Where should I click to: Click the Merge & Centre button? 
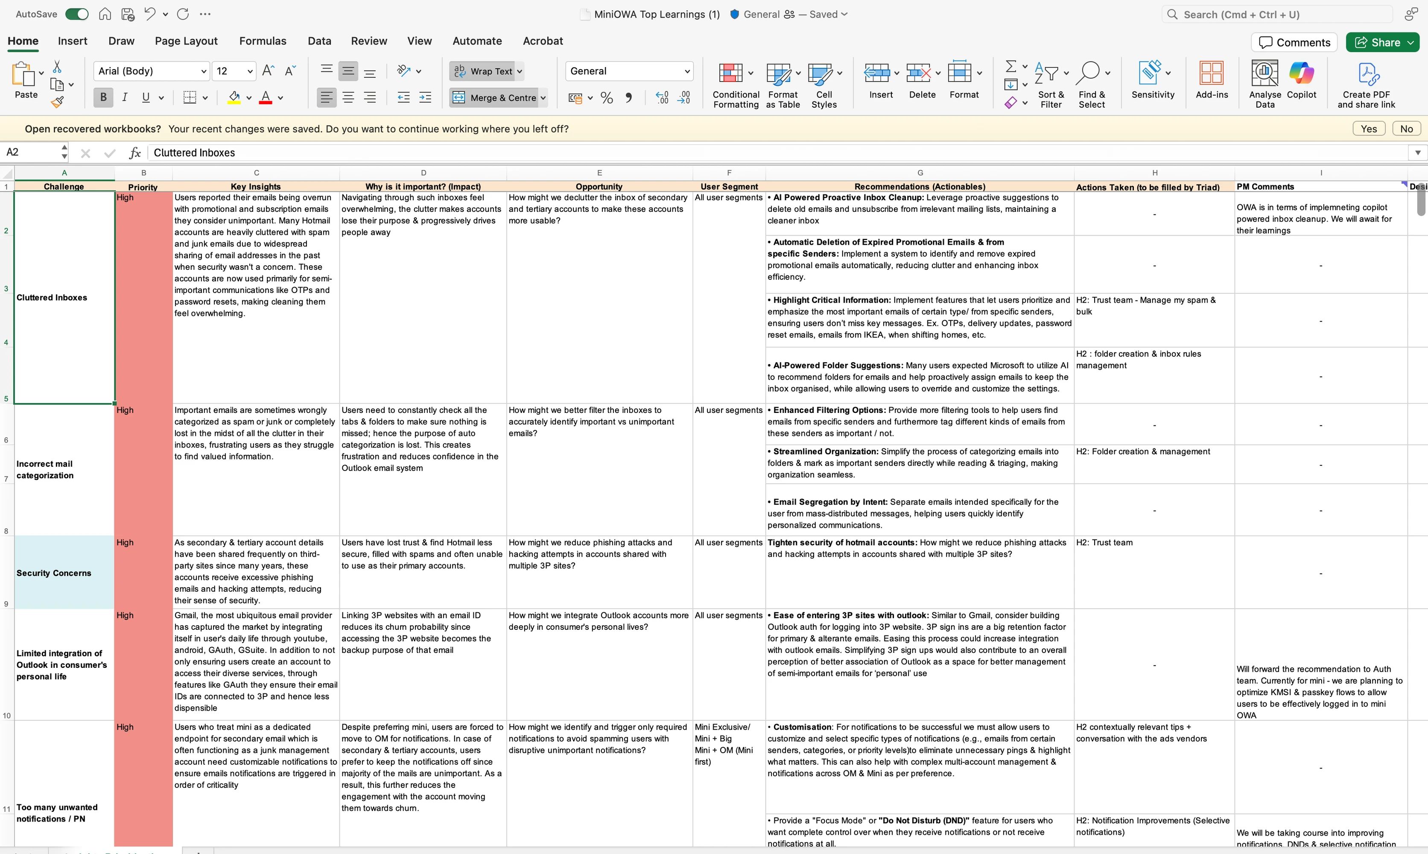point(495,98)
